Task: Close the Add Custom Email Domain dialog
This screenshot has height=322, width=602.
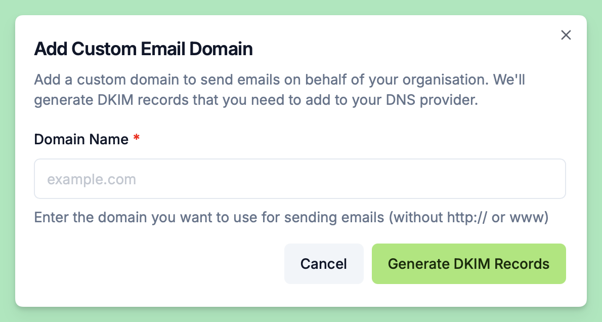Action: 566,35
